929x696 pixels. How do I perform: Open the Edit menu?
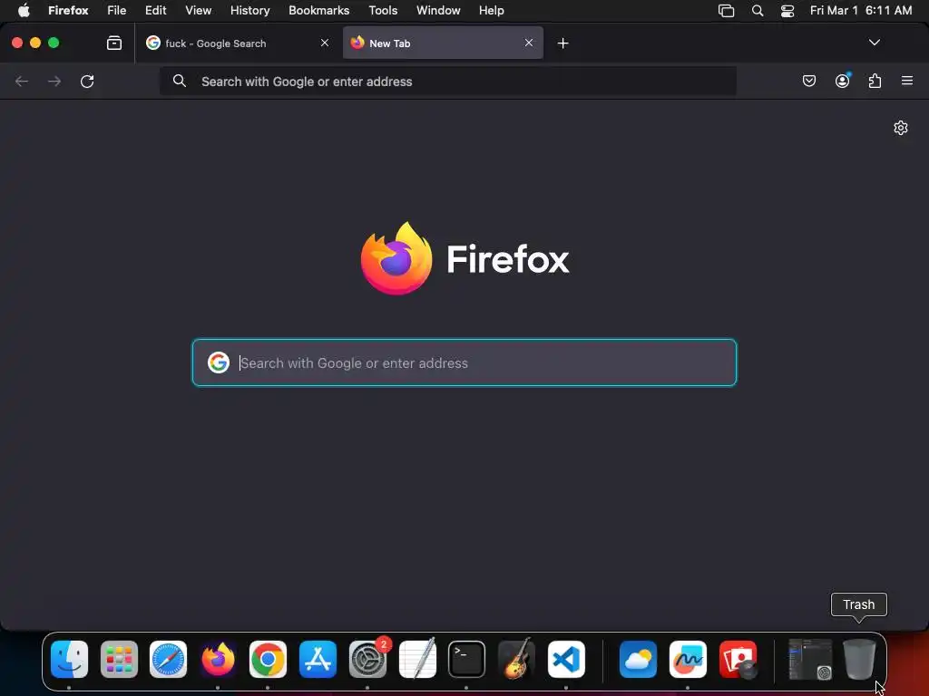click(156, 10)
